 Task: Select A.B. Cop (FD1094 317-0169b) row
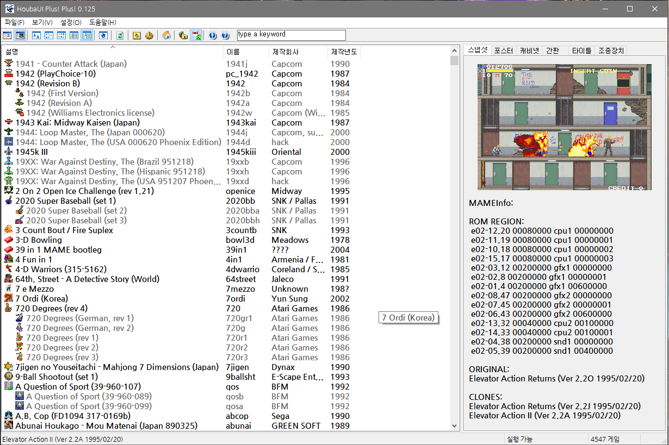point(181,416)
